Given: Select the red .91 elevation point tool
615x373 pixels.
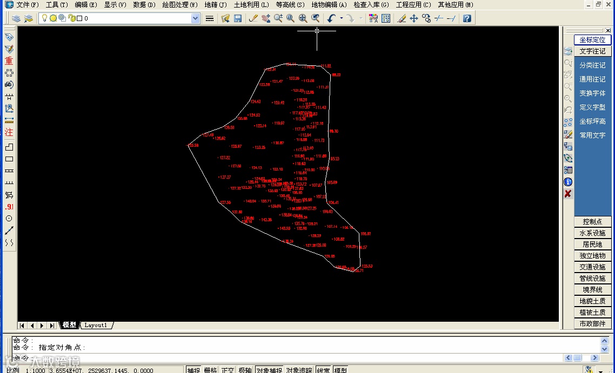Looking at the screenshot, I should (9, 207).
